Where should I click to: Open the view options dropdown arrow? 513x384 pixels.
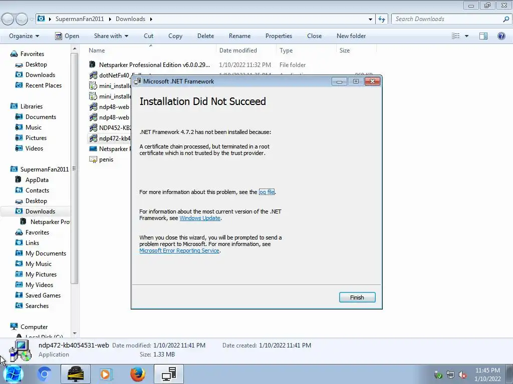[x=466, y=36]
